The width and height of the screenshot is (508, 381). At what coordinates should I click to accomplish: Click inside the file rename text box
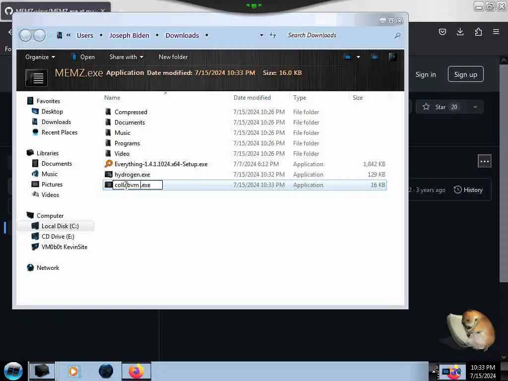(137, 185)
